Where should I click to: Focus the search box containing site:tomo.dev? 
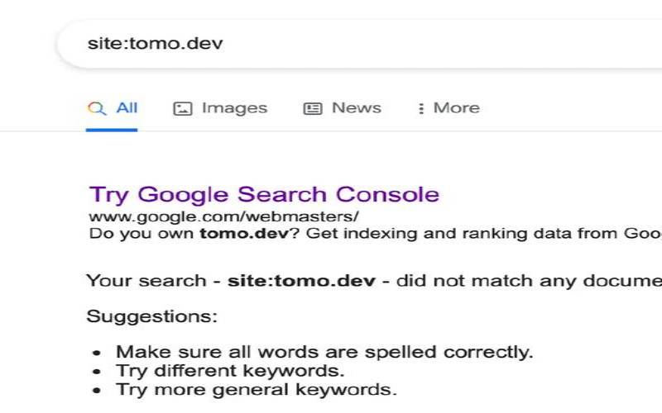point(331,43)
